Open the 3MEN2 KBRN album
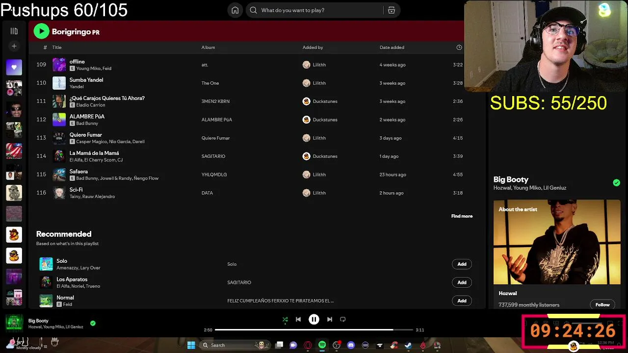This screenshot has width=628, height=353. [x=215, y=101]
